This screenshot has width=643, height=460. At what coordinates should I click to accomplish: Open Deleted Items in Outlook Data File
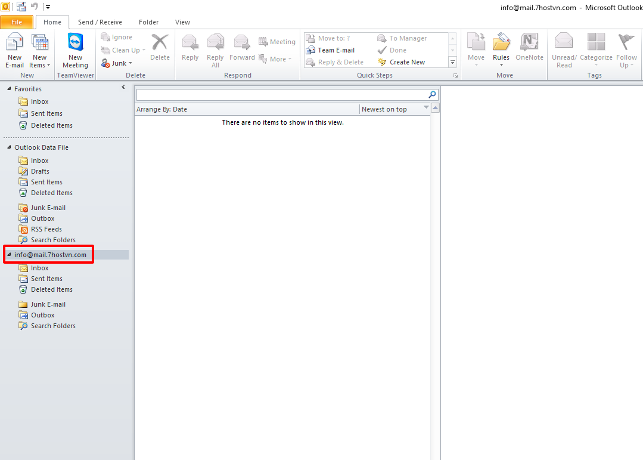click(x=45, y=193)
